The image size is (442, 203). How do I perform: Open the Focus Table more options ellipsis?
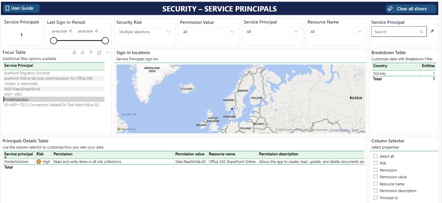108,52
